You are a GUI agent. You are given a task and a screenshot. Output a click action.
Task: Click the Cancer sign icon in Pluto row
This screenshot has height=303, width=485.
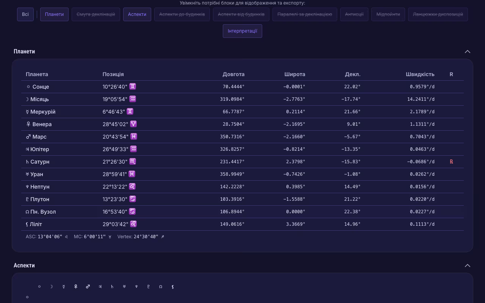(x=132, y=199)
